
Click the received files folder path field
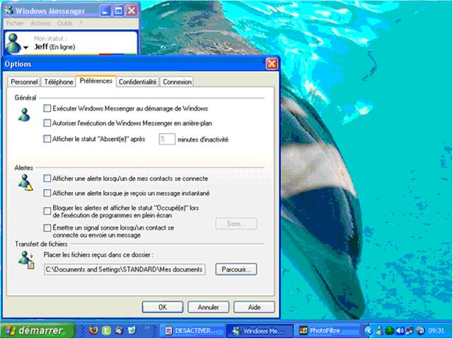125,269
